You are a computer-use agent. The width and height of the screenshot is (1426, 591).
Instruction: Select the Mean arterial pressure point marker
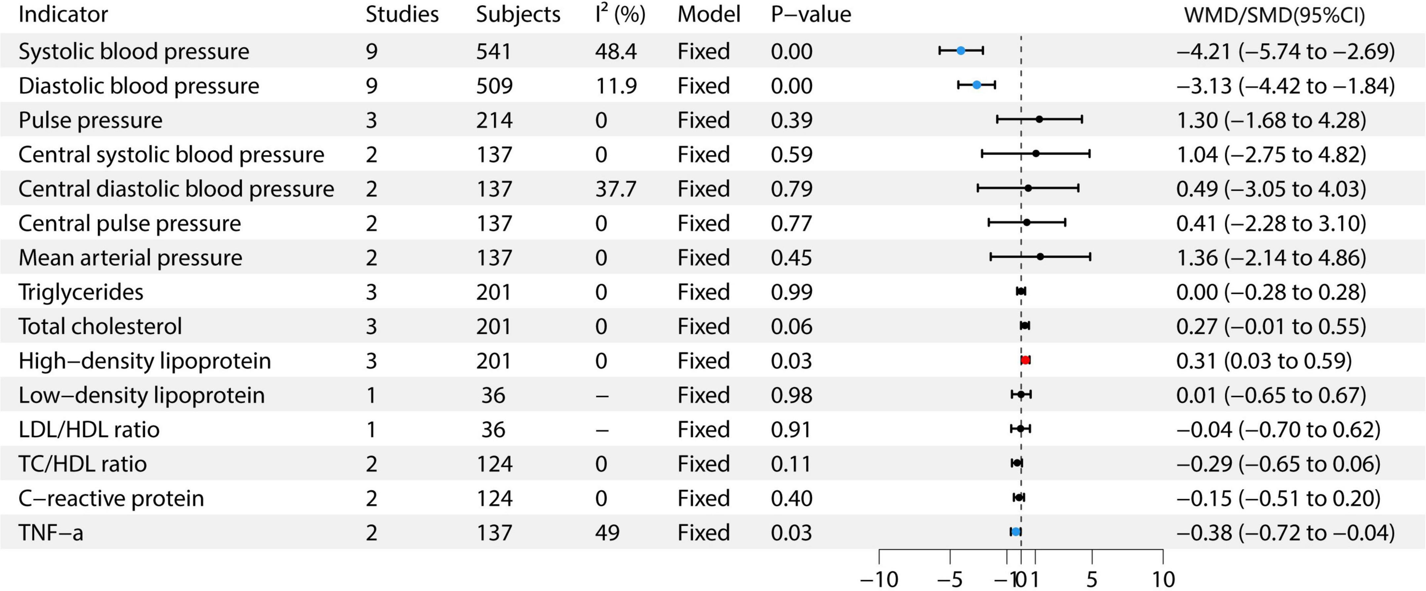pyautogui.click(x=1040, y=257)
